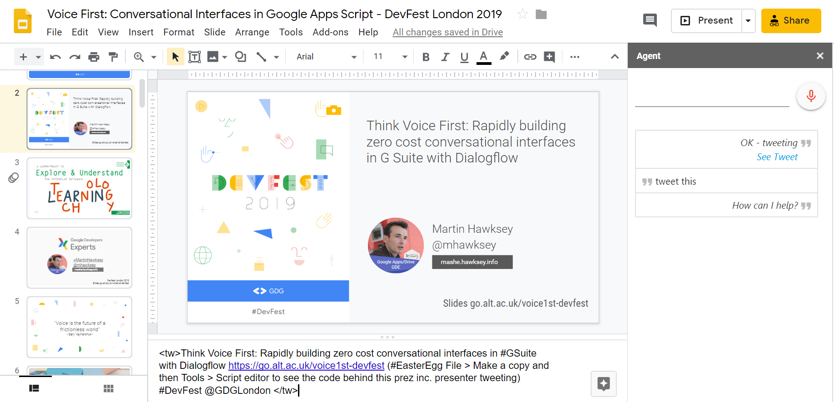
Task: Open the Help menu
Action: click(x=368, y=32)
